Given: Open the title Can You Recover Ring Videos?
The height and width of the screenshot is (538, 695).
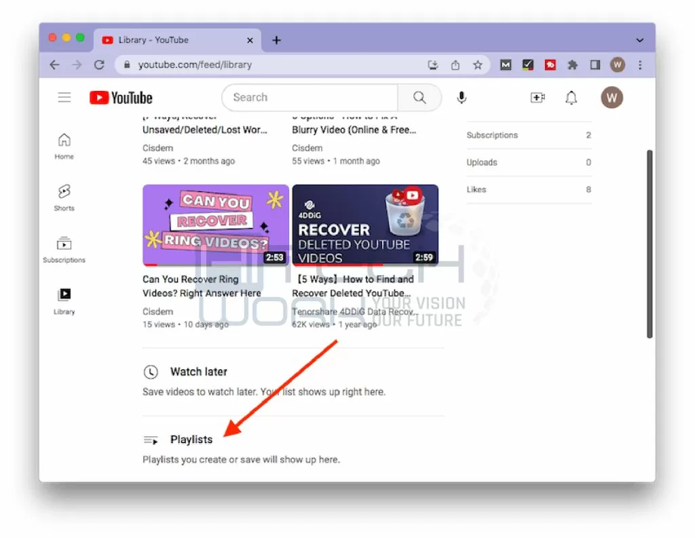Looking at the screenshot, I should (x=202, y=286).
